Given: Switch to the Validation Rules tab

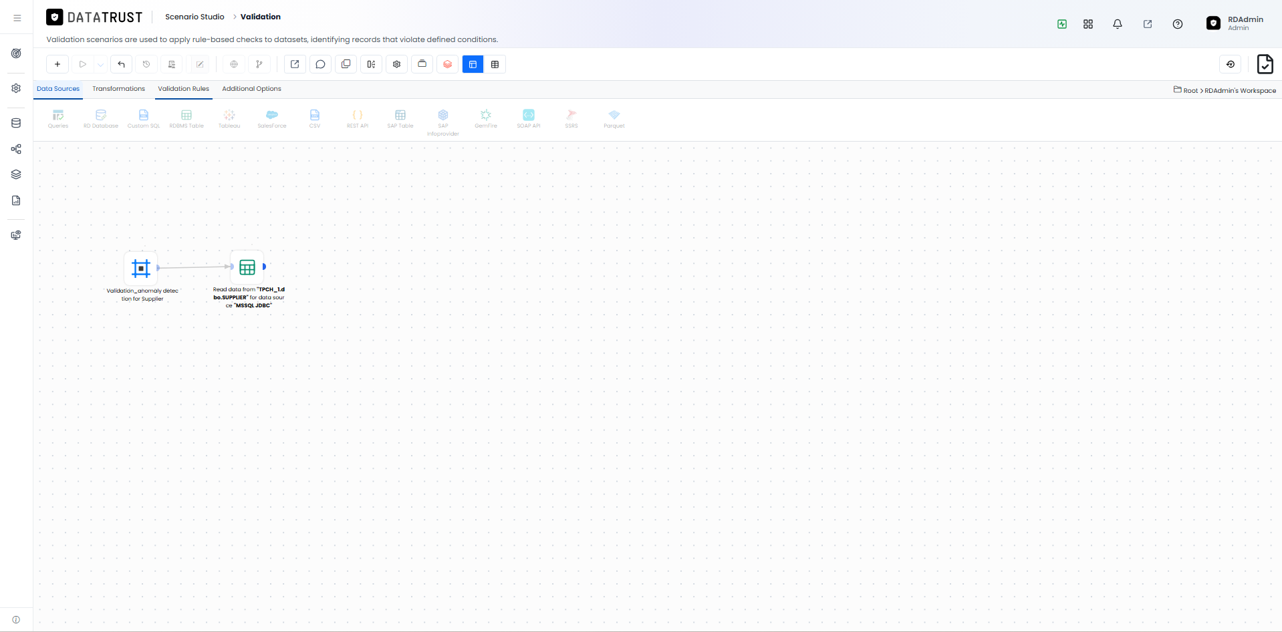Looking at the screenshot, I should coord(184,89).
